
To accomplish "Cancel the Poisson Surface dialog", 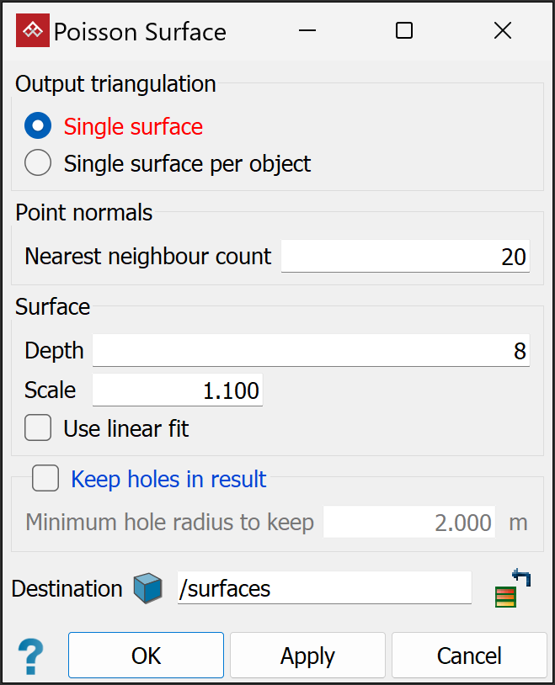I will (469, 656).
